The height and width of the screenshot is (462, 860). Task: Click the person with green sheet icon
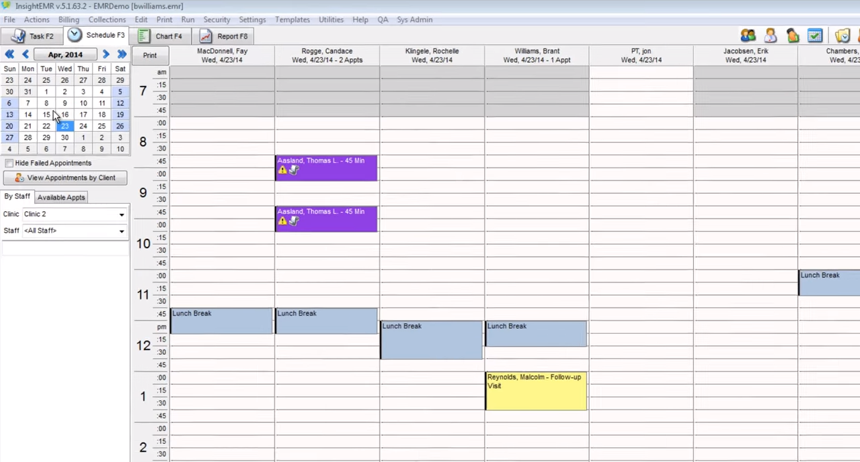793,36
